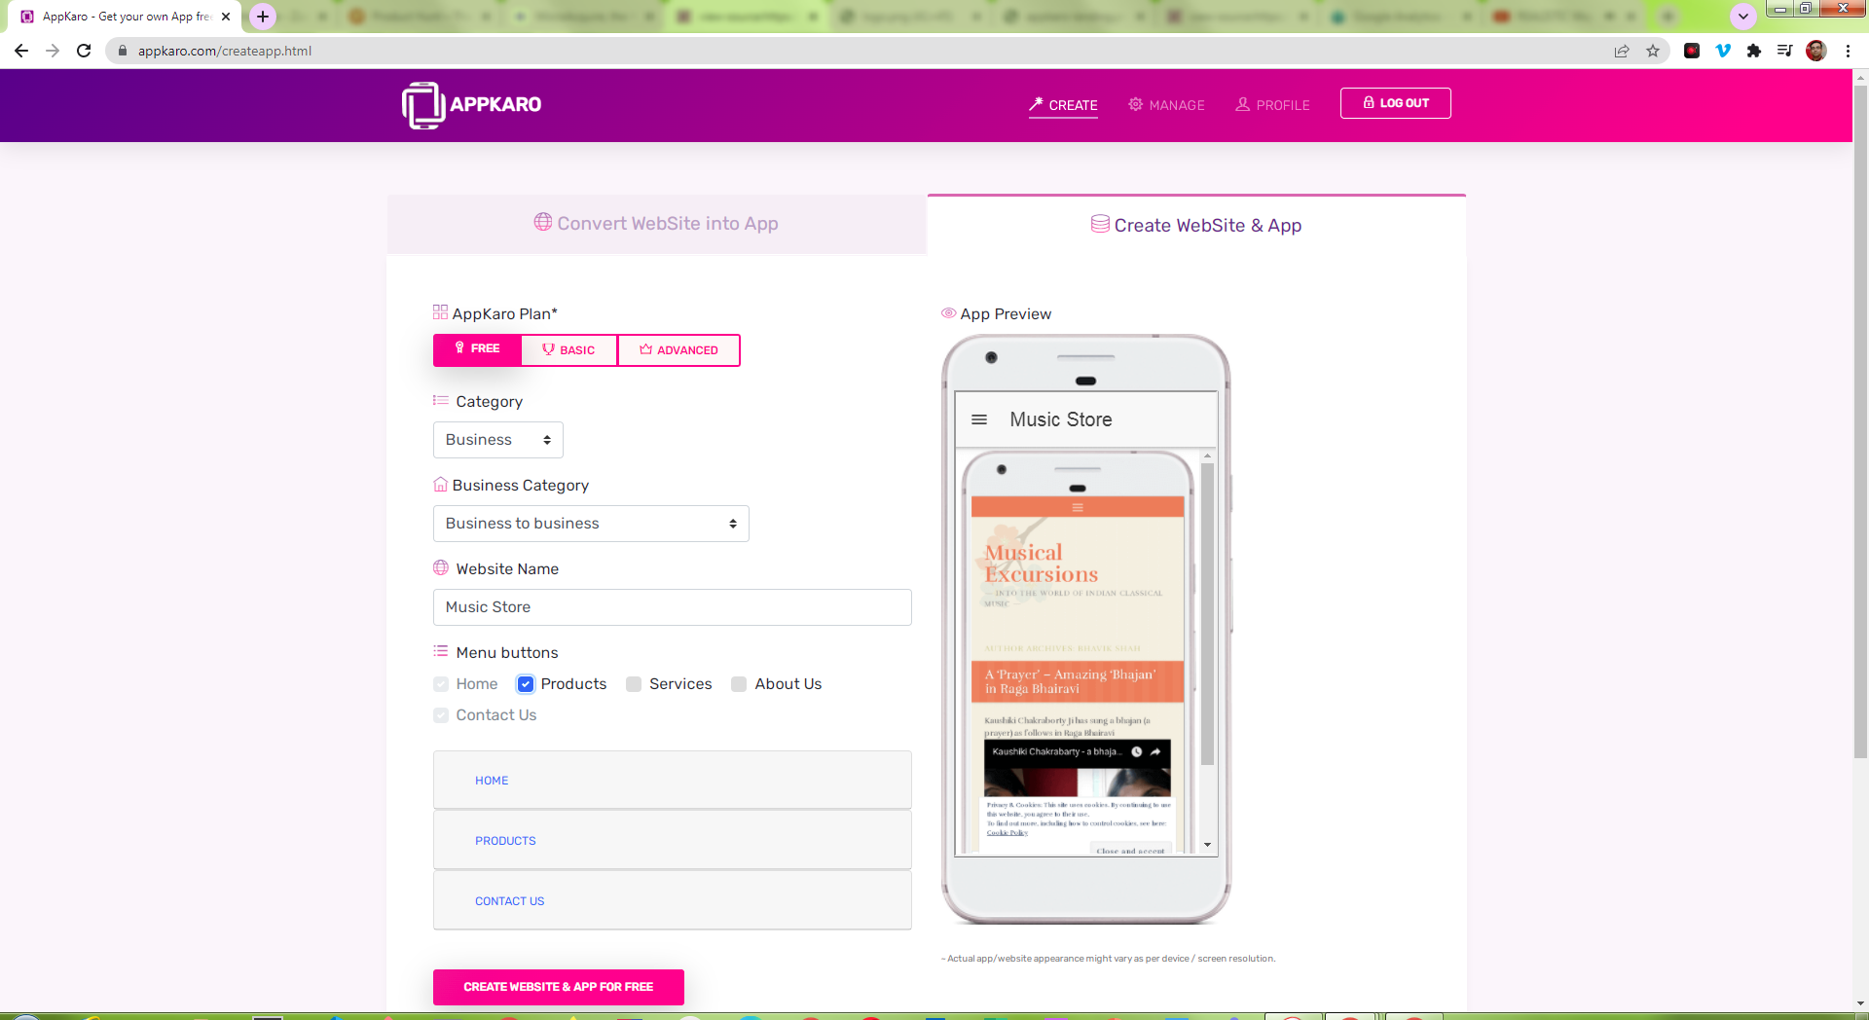Viewport: 1869px width, 1020px height.
Task: Click the eye icon next to App Preview
Action: click(x=947, y=313)
